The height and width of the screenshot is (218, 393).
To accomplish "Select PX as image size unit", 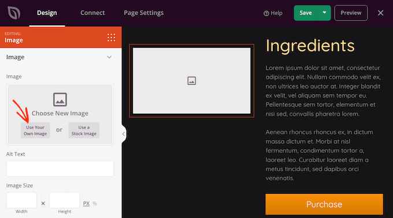I will (86, 203).
